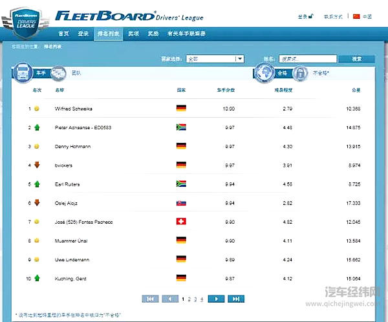The height and width of the screenshot is (322, 388).
Task: Click yellow unchanged dot for rank 3
Action: (37, 146)
